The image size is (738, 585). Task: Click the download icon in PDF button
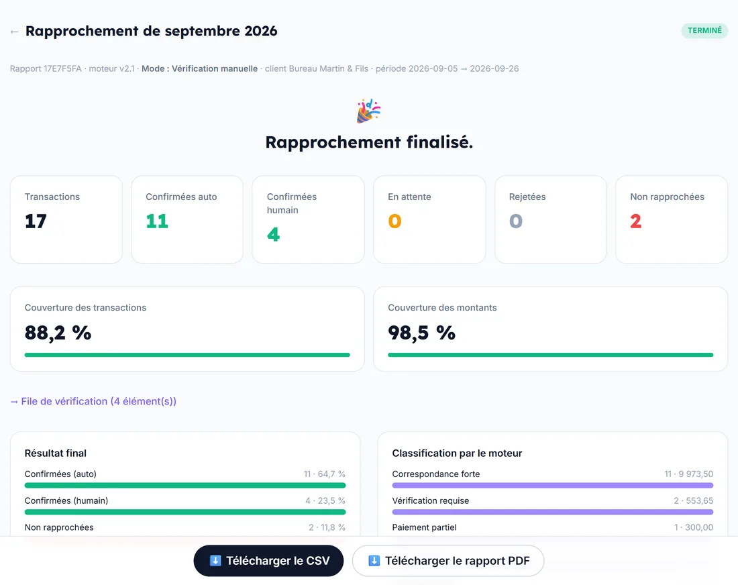coord(374,561)
